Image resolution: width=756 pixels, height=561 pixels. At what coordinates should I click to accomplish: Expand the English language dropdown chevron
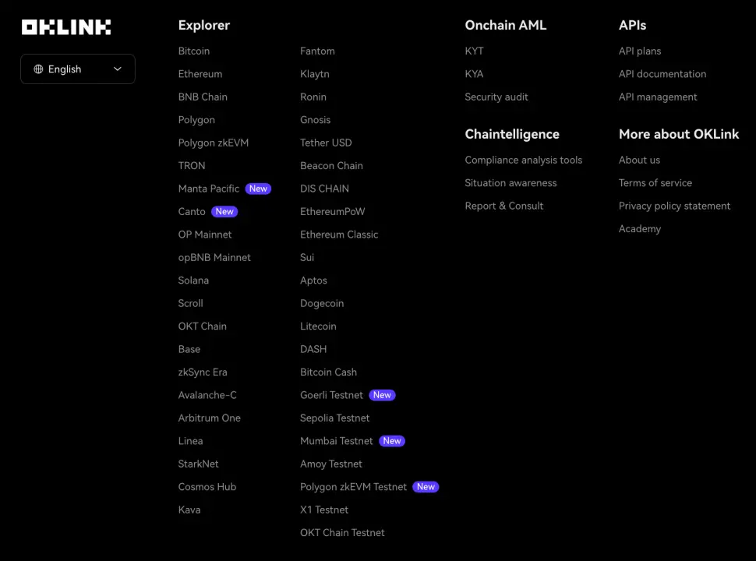[118, 69]
